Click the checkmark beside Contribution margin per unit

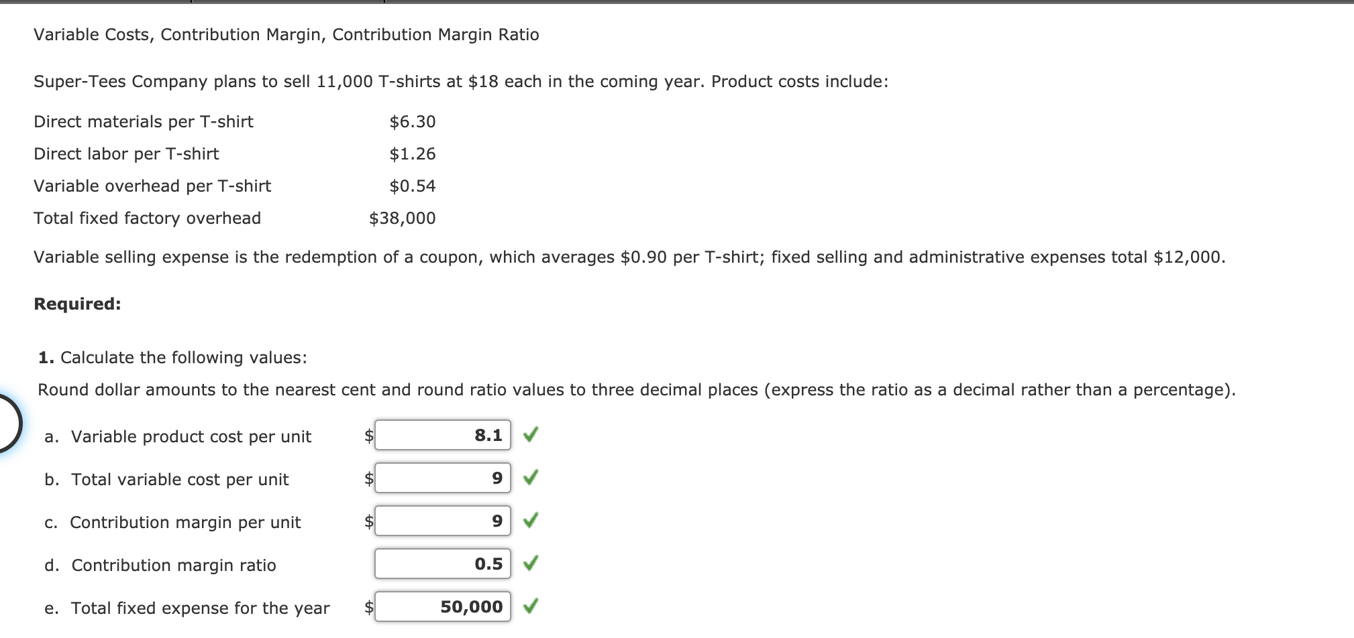[x=531, y=521]
